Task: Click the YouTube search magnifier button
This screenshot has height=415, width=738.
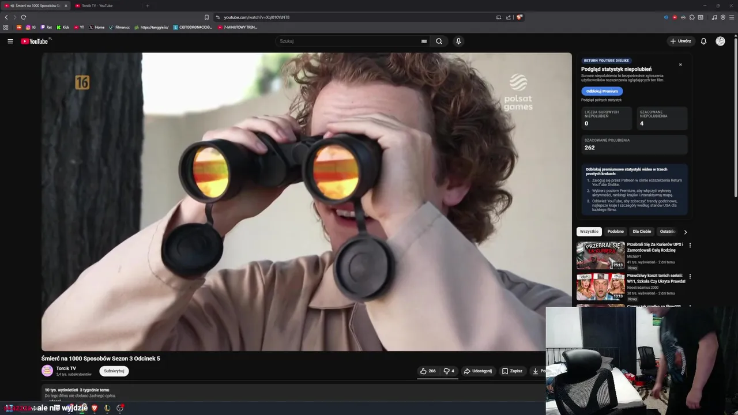Action: (x=439, y=41)
